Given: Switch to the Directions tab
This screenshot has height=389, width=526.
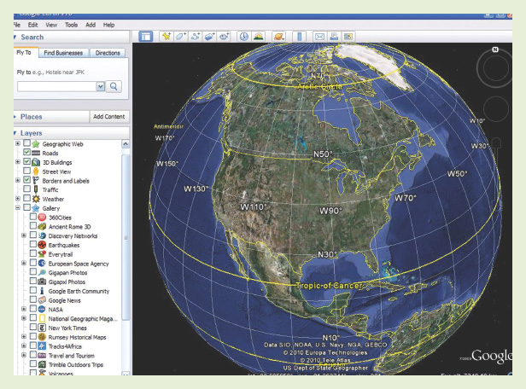Looking at the screenshot, I should [x=108, y=53].
